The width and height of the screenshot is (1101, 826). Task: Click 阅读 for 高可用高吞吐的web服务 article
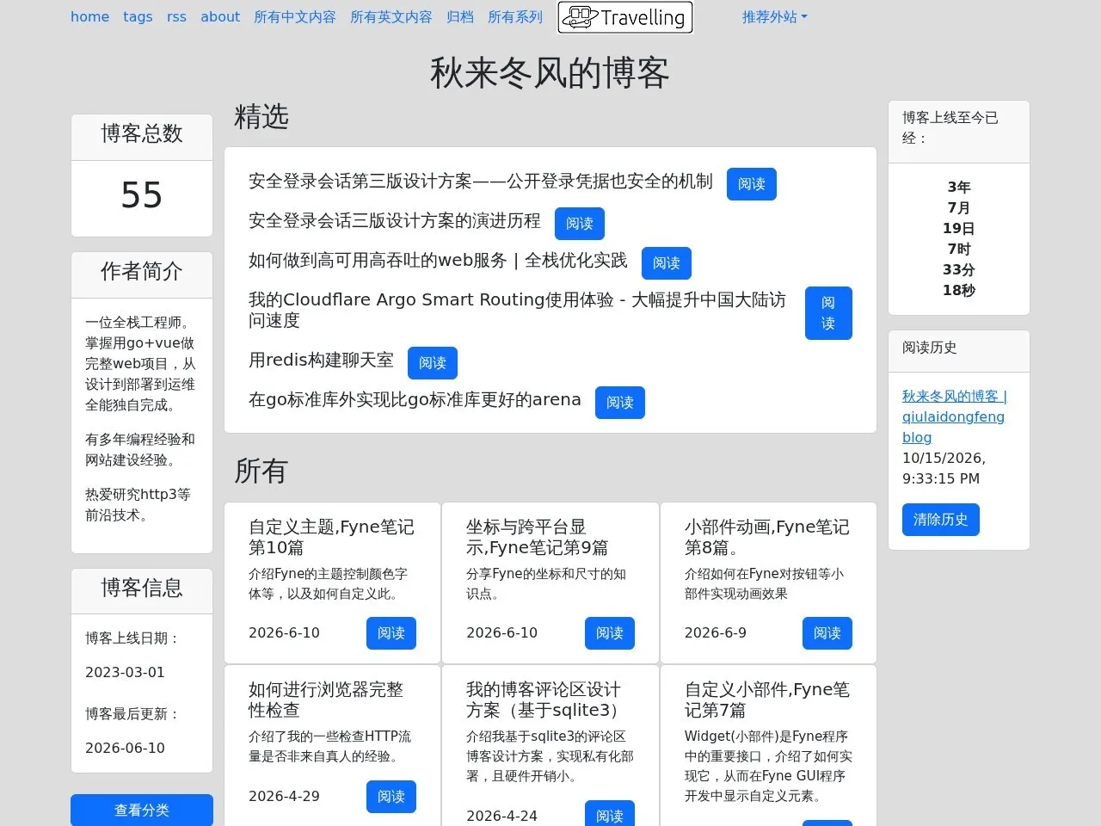pos(667,263)
